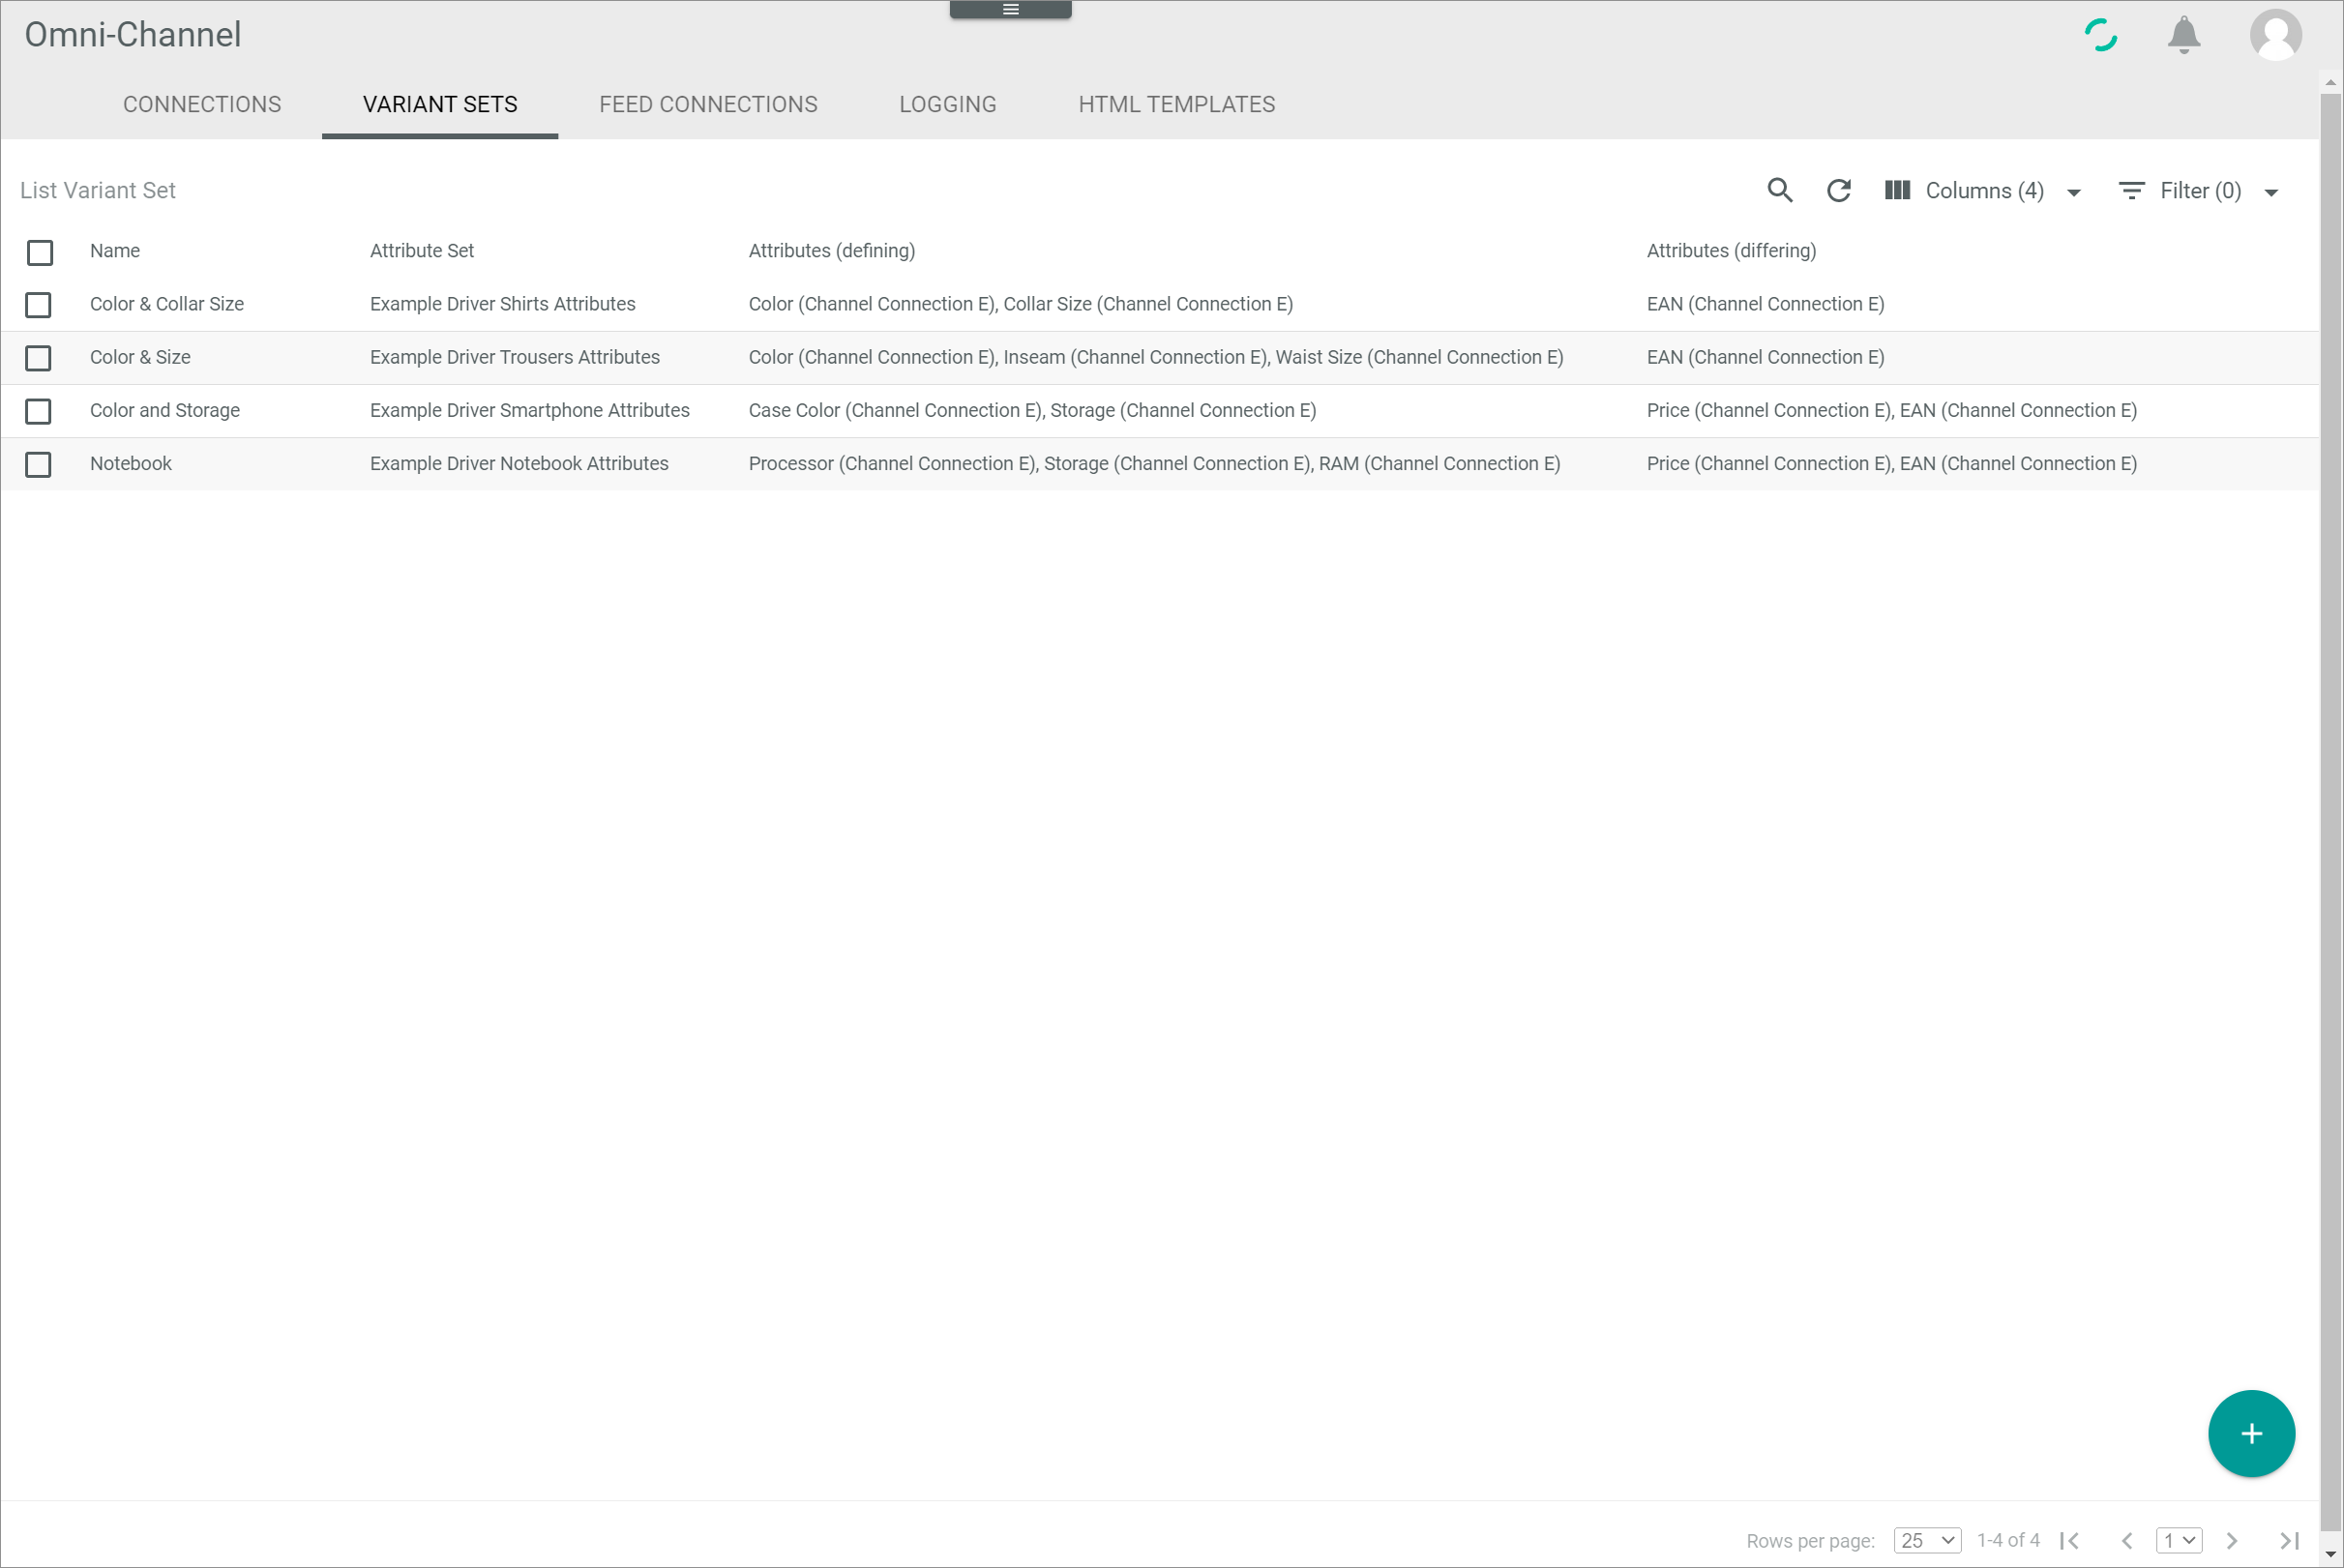Click the scrollbar down arrow

tap(2331, 1554)
